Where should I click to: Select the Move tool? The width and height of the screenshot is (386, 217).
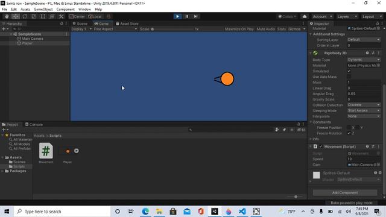point(16,16)
